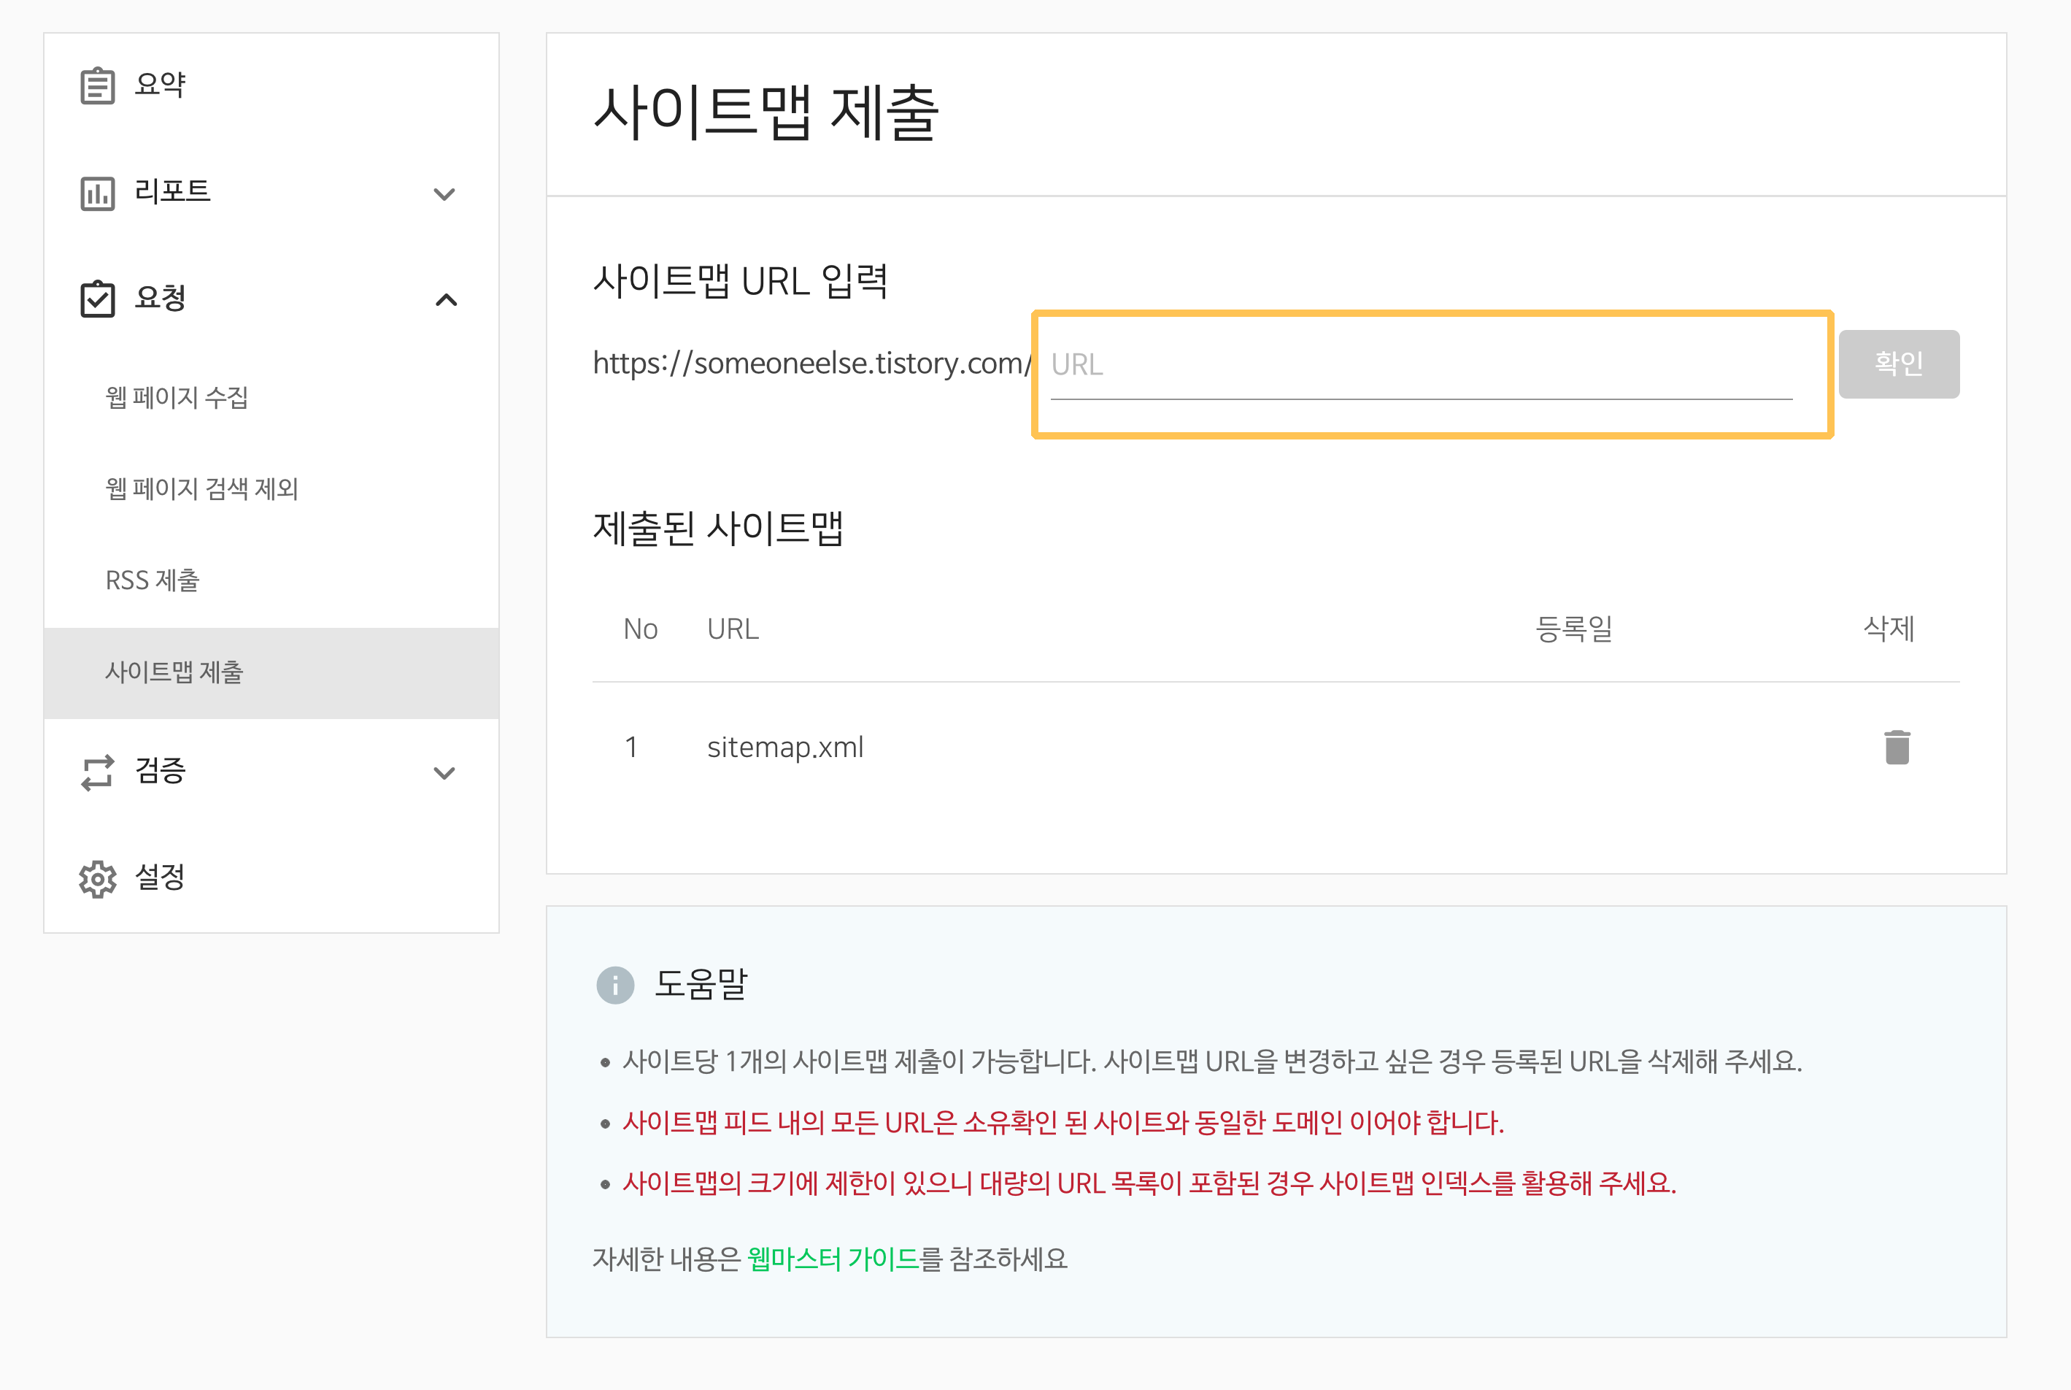2071x1390 pixels.
Task: Click the 도움말 heading text
Action: click(700, 984)
